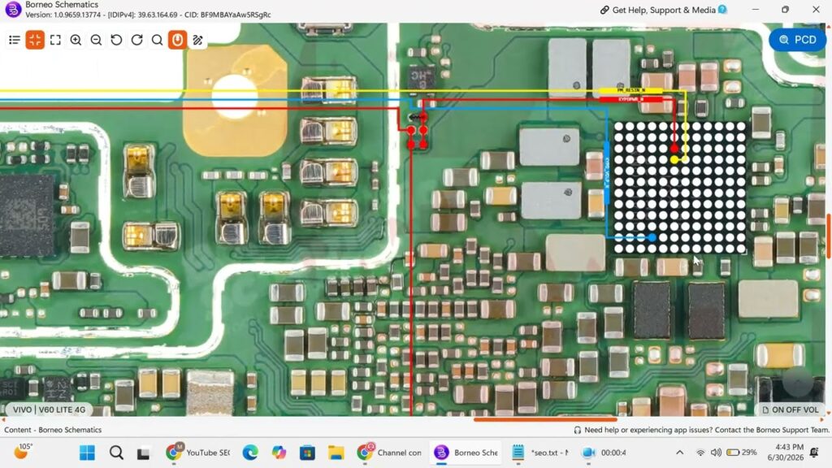
Task: Toggle the orange fit-to-screen collapse icon
Action: coord(35,40)
